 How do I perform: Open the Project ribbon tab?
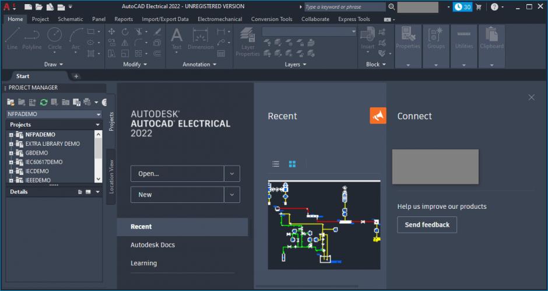tap(40, 19)
